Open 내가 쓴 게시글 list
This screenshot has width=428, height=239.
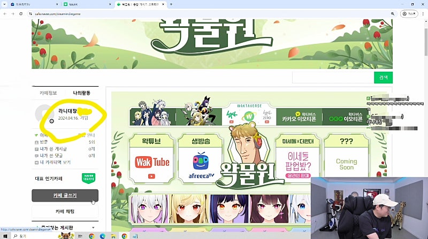pyautogui.click(x=65, y=149)
